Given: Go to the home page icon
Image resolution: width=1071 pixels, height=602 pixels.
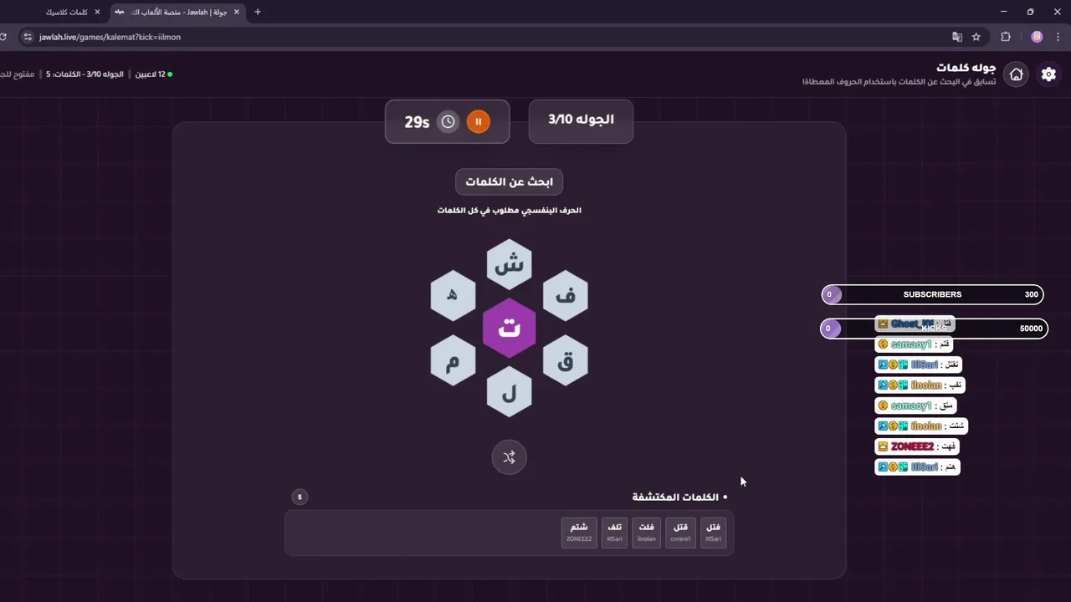Looking at the screenshot, I should coord(1016,74).
